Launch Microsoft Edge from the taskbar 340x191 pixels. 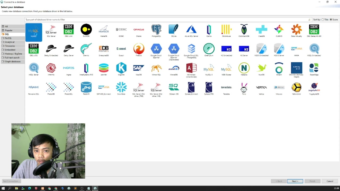click(x=29, y=188)
